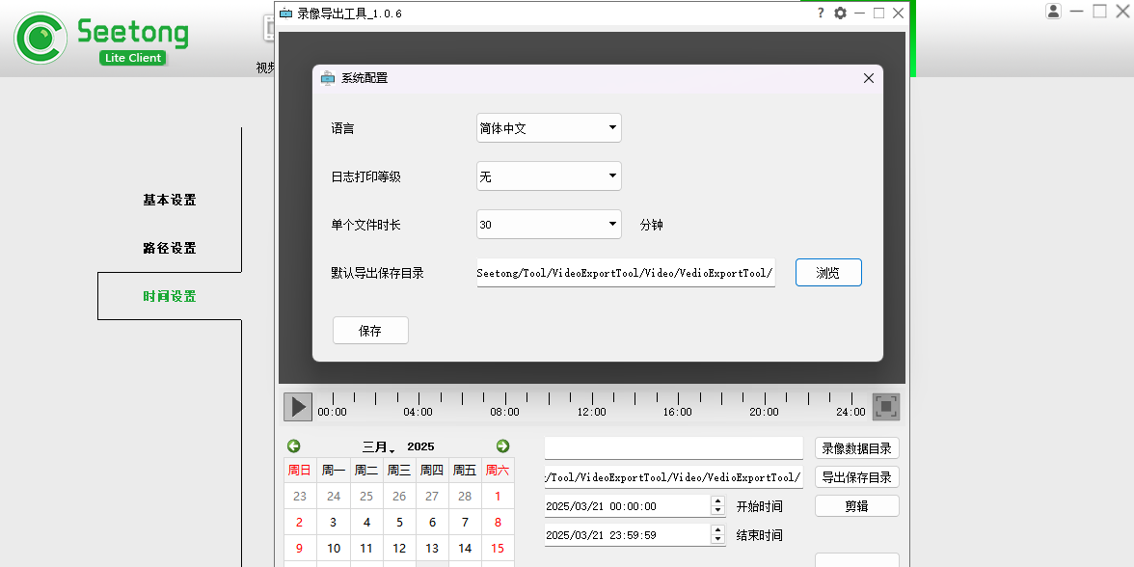Open the 三月 month selector in calendar
Viewport: 1134px width, 567px height.
(379, 447)
